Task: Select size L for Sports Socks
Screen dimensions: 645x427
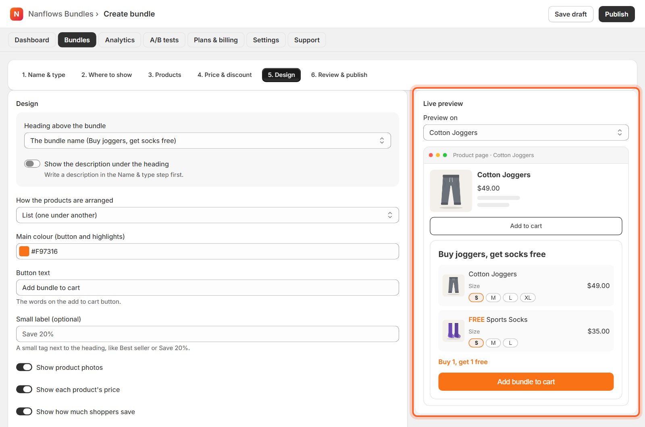Action: [510, 343]
